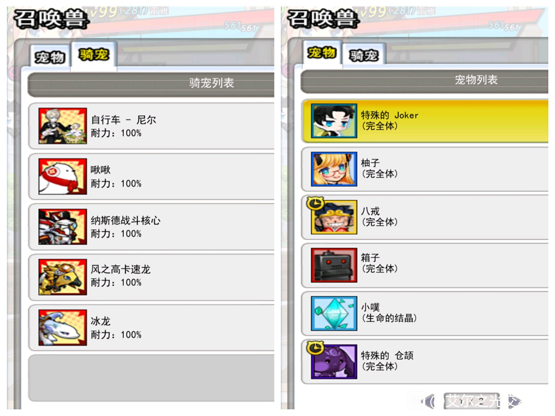
Task: Switch to 宠物 tab in left panel
Action: point(50,57)
